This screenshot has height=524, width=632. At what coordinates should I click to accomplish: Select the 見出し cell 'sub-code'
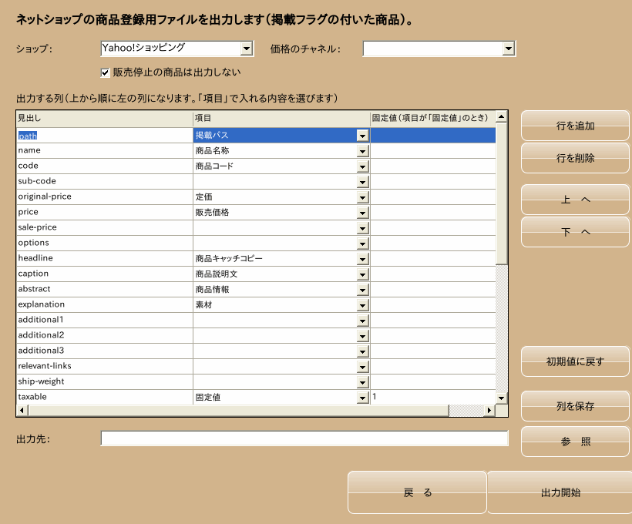105,181
